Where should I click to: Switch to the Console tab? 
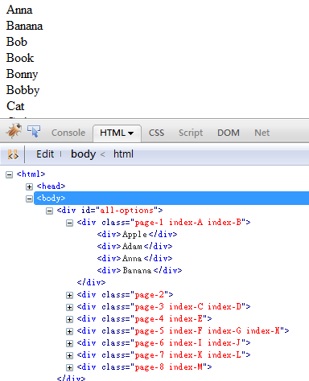coord(68,133)
